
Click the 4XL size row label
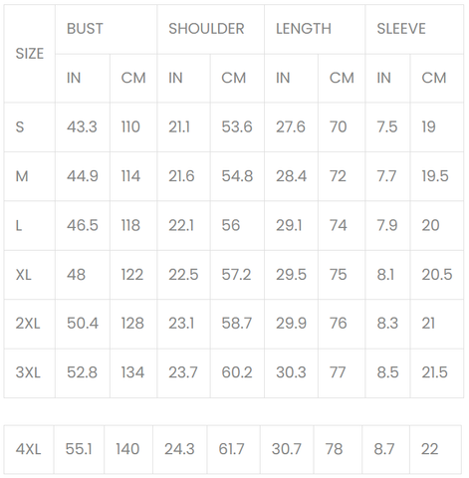[29, 449]
